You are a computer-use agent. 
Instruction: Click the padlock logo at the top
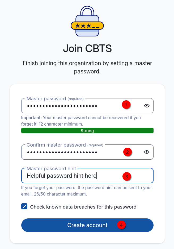(x=87, y=21)
